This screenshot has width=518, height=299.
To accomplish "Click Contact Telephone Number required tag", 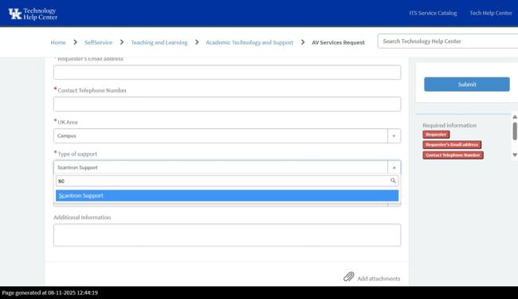I will click(x=453, y=155).
